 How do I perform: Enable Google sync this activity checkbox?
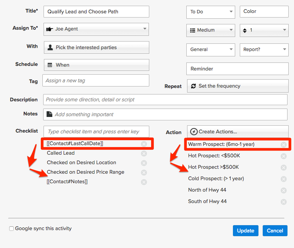(x=11, y=229)
